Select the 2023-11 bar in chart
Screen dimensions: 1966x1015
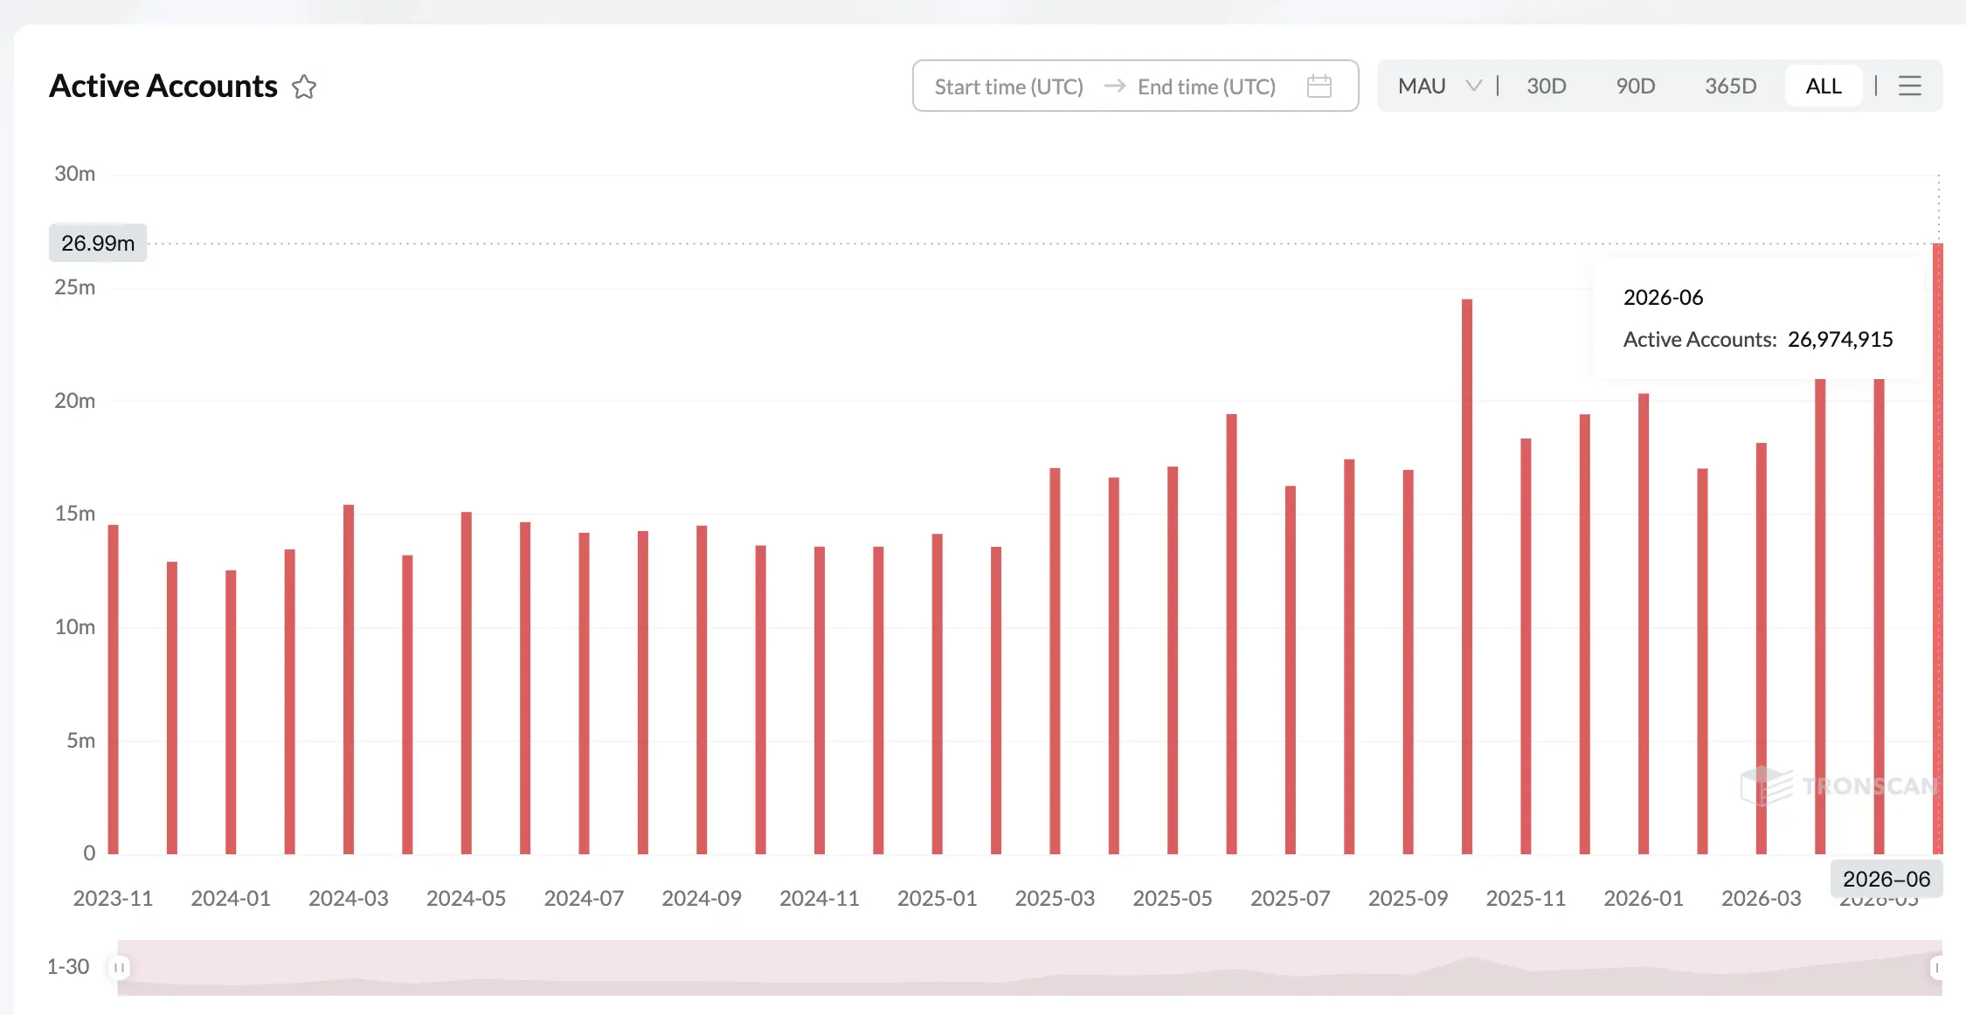[114, 689]
